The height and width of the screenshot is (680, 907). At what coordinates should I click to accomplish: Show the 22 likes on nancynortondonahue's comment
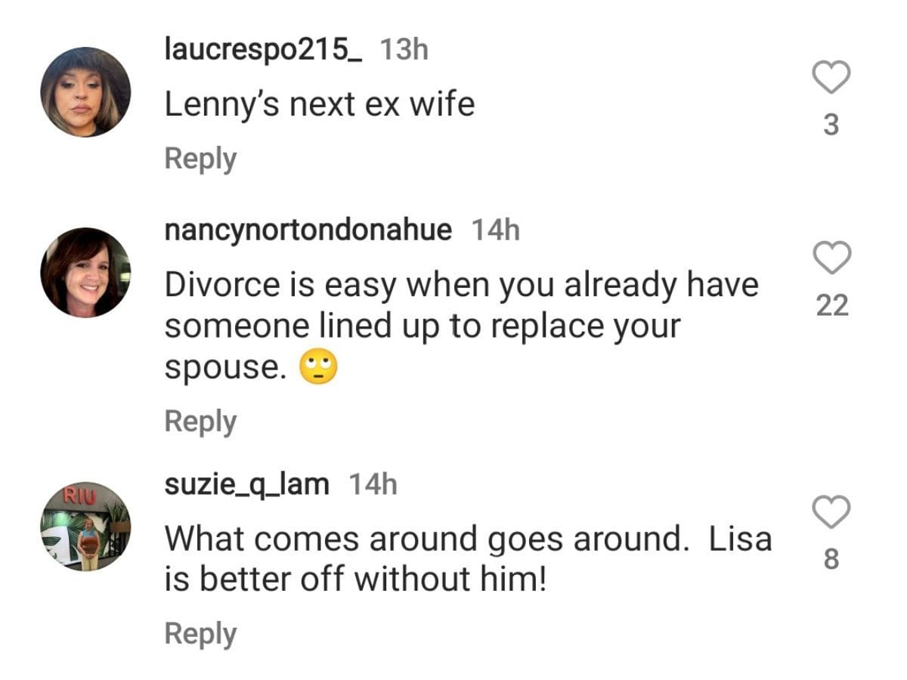831,305
